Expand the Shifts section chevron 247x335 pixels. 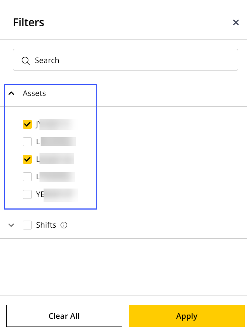[11, 225]
